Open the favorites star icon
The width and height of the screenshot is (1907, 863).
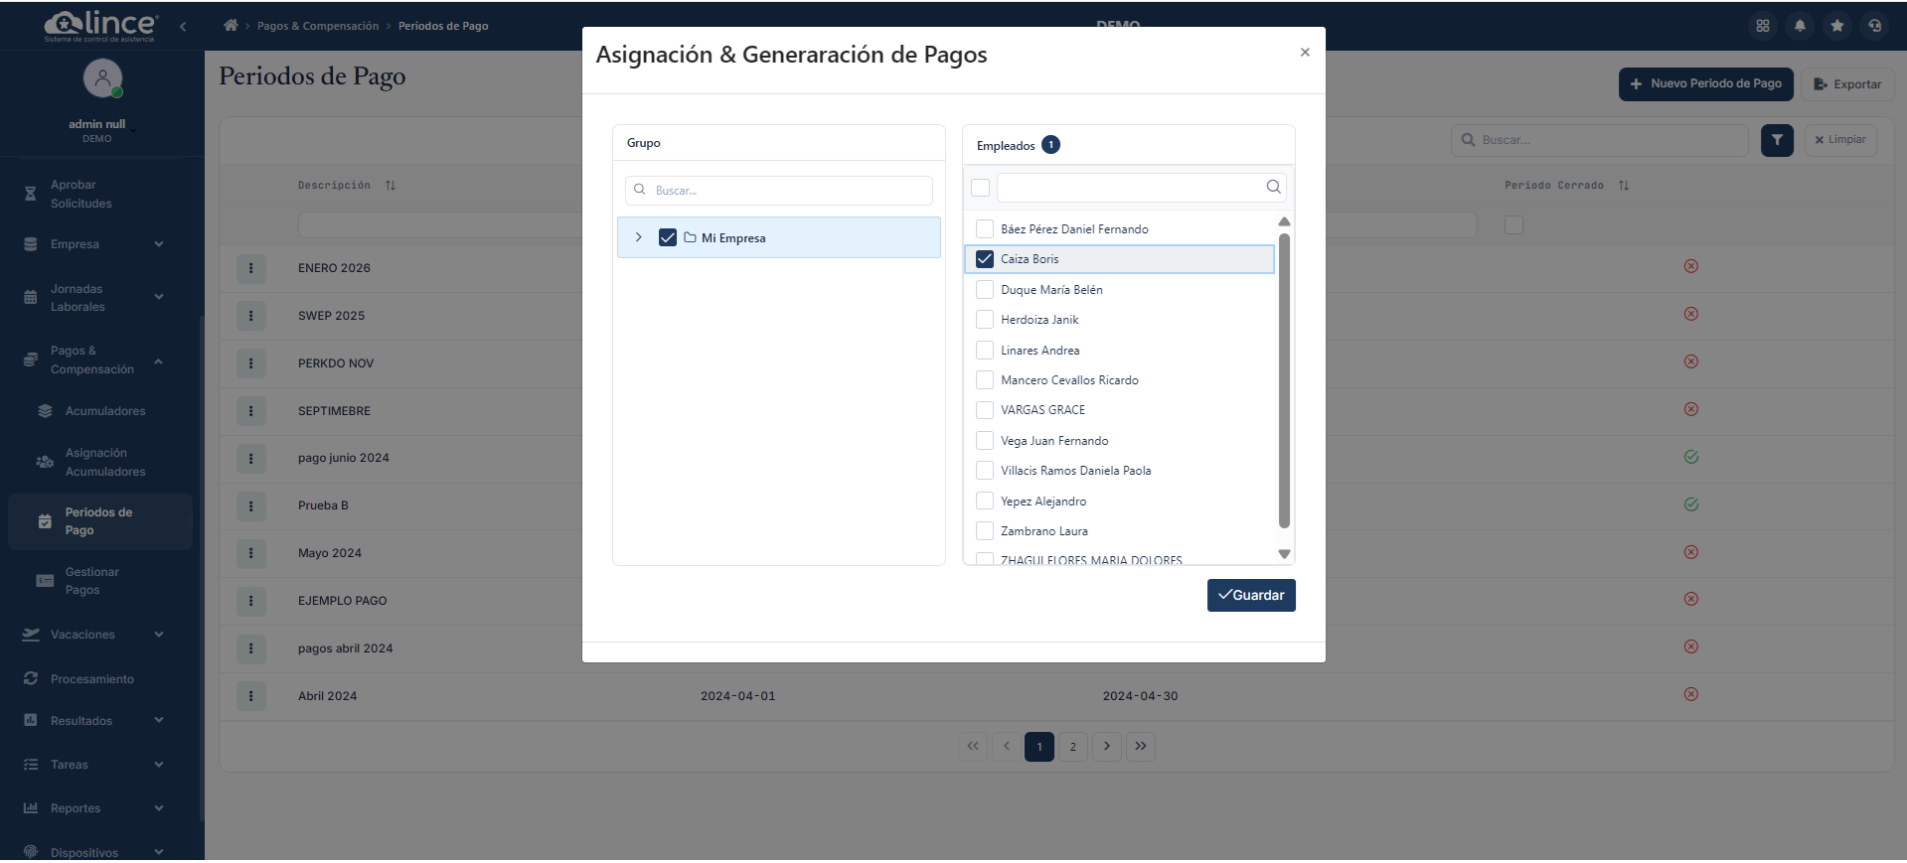pyautogui.click(x=1837, y=26)
